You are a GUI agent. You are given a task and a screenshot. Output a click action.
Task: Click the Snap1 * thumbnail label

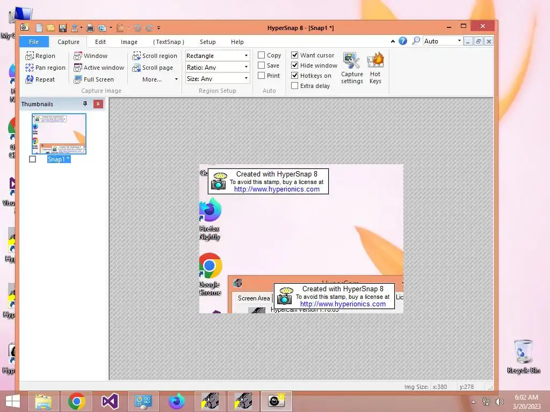(x=59, y=159)
